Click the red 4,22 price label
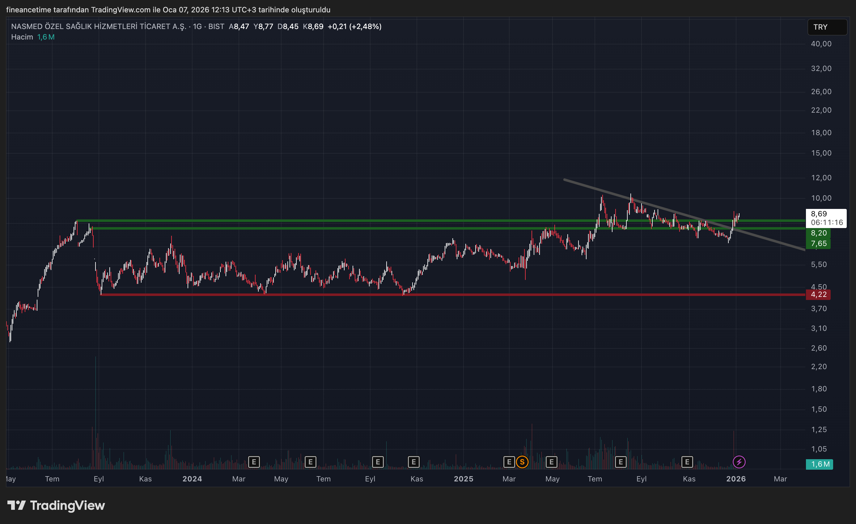856x524 pixels. (818, 295)
